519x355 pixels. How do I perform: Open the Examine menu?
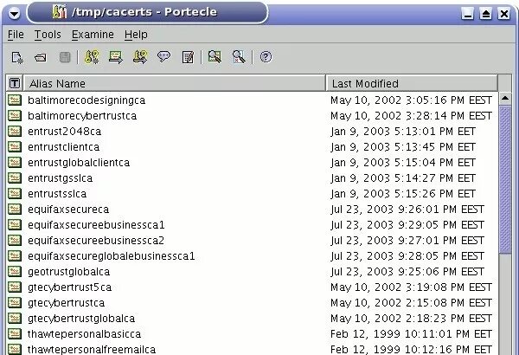click(x=93, y=35)
